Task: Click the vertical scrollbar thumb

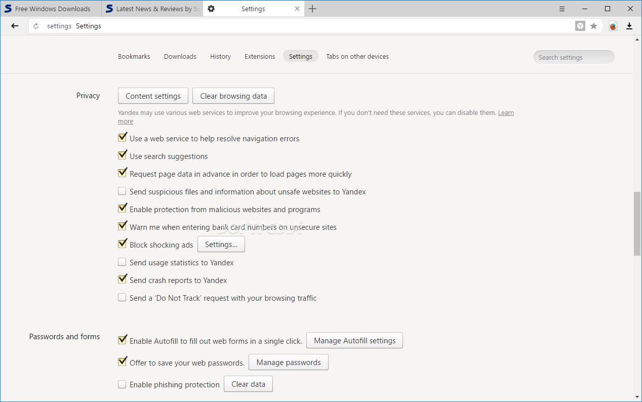Action: [x=637, y=224]
